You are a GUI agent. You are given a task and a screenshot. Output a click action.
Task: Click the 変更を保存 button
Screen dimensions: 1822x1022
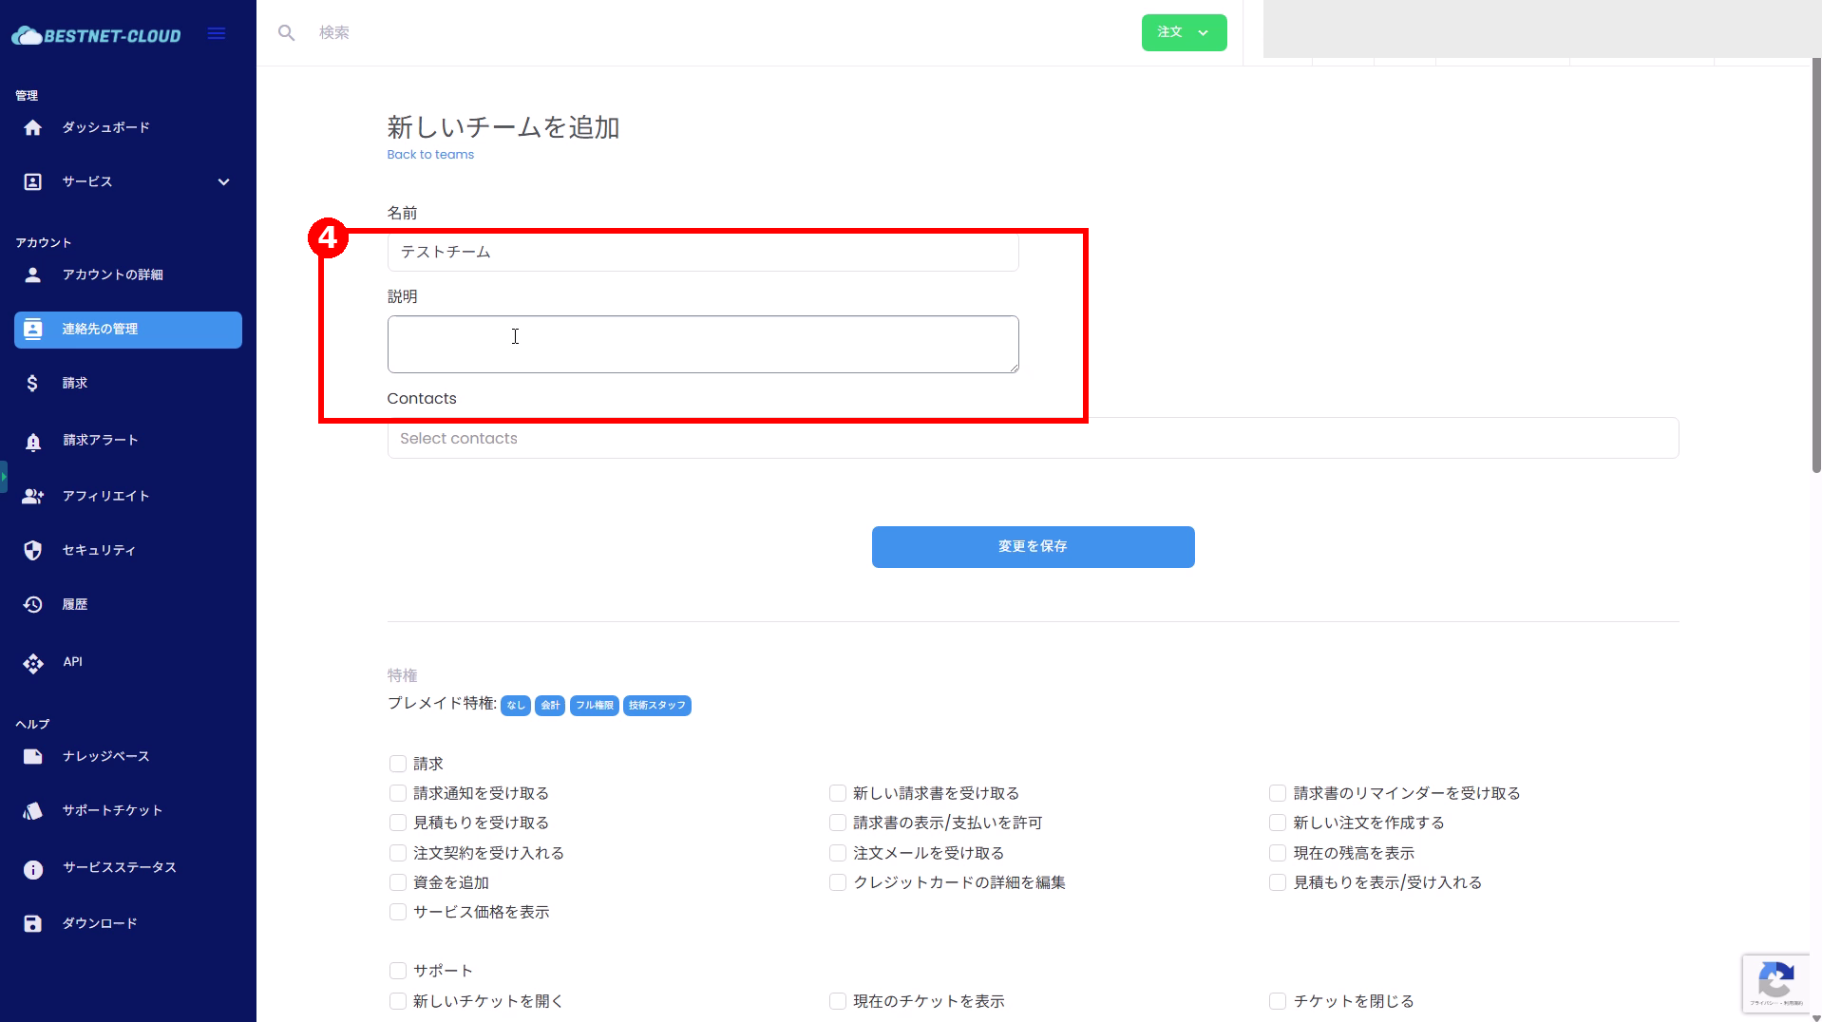click(x=1033, y=547)
